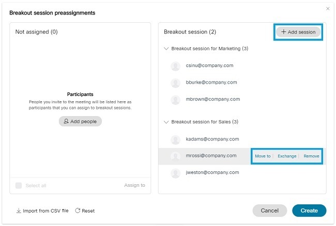Click the circular arrow Reset icon
This screenshot has height=226, width=336.
pyautogui.click(x=78, y=211)
